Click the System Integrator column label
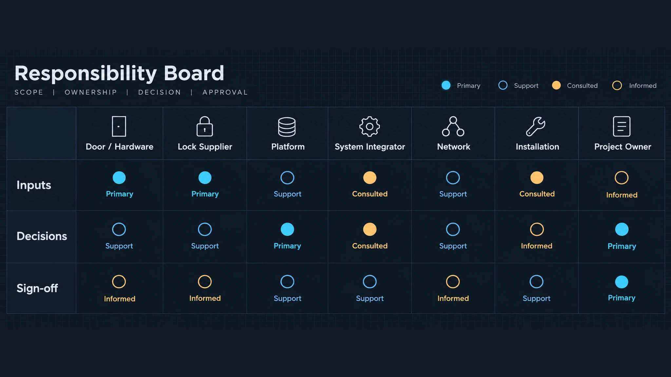 pos(370,147)
